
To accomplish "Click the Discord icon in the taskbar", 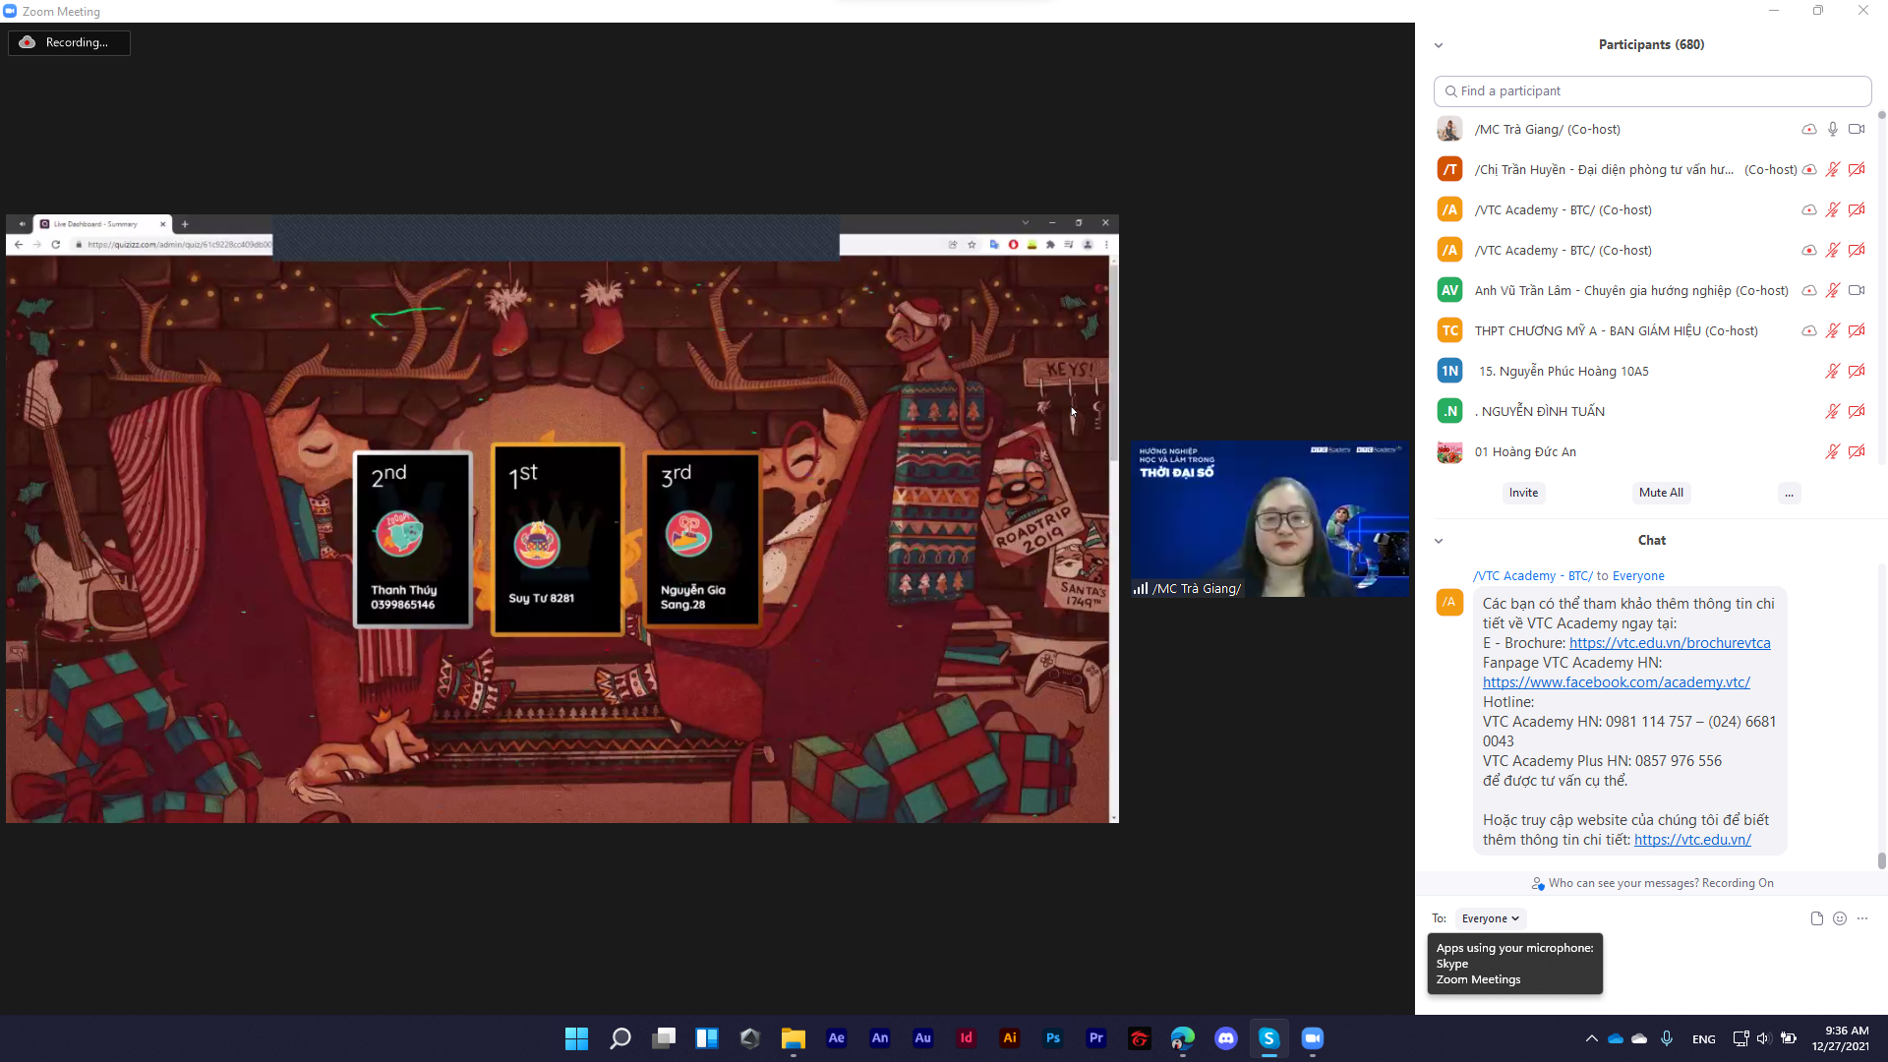I will [1225, 1038].
